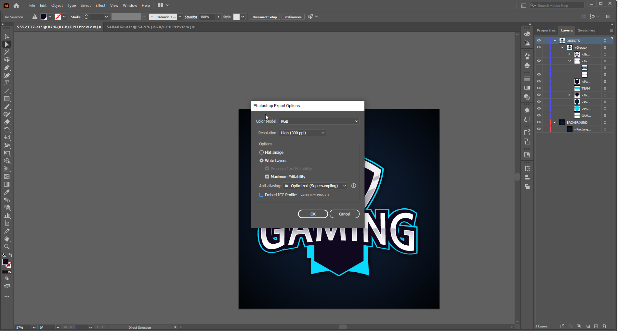Open the Color Model dropdown
618x331 pixels.
click(x=319, y=121)
